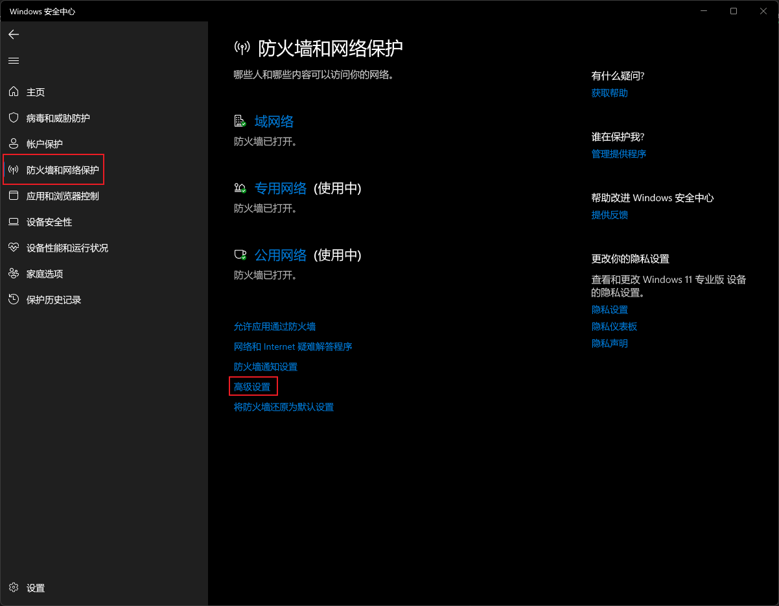Open 设置 at sidebar bottom
779x606 pixels.
pos(104,588)
